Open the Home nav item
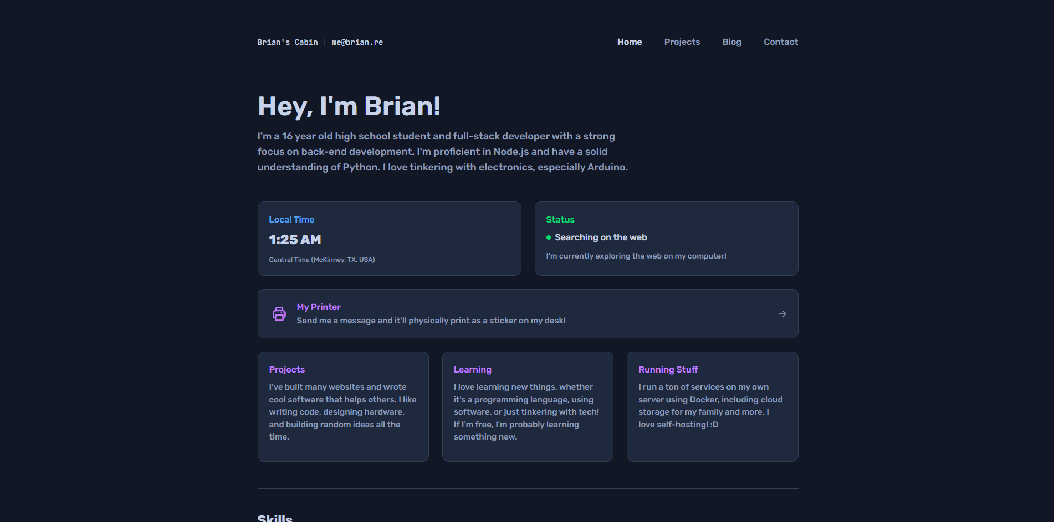Viewport: 1054px width, 522px height. (x=630, y=42)
